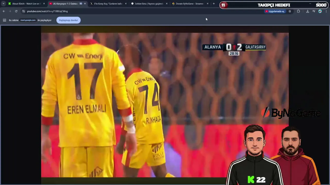The width and height of the screenshot is (330, 185).
Task: Click the green Kick 22 badge
Action: [x=257, y=180]
